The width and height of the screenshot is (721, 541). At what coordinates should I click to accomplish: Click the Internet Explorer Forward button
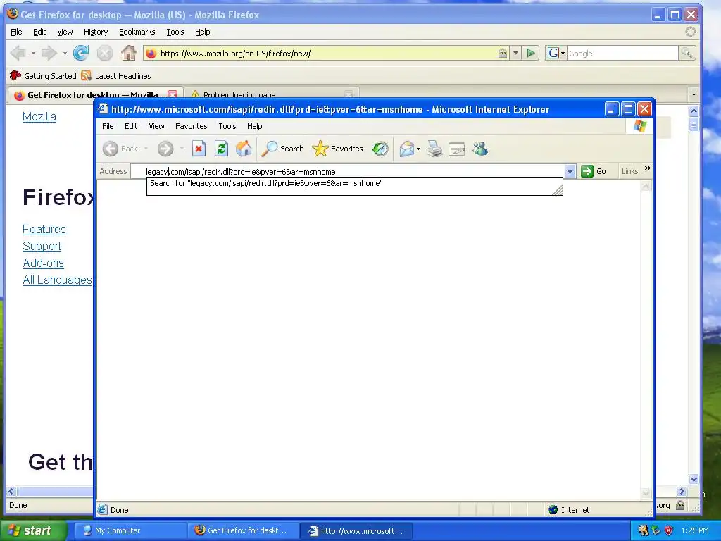click(x=165, y=149)
